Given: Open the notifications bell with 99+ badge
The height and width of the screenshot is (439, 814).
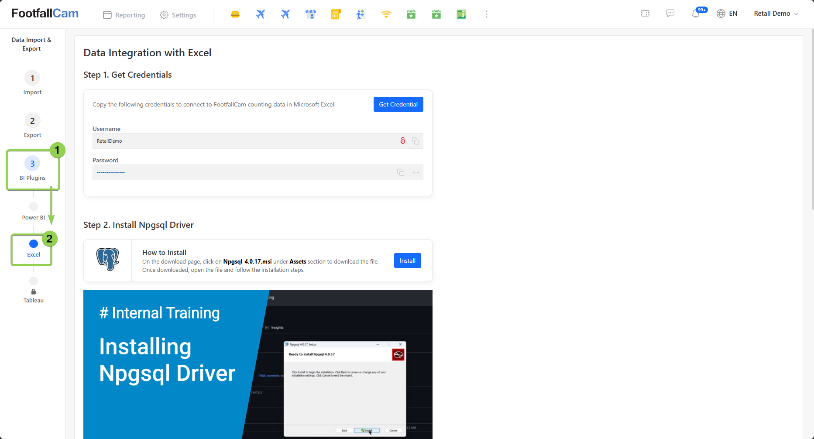Looking at the screenshot, I should click(x=696, y=14).
